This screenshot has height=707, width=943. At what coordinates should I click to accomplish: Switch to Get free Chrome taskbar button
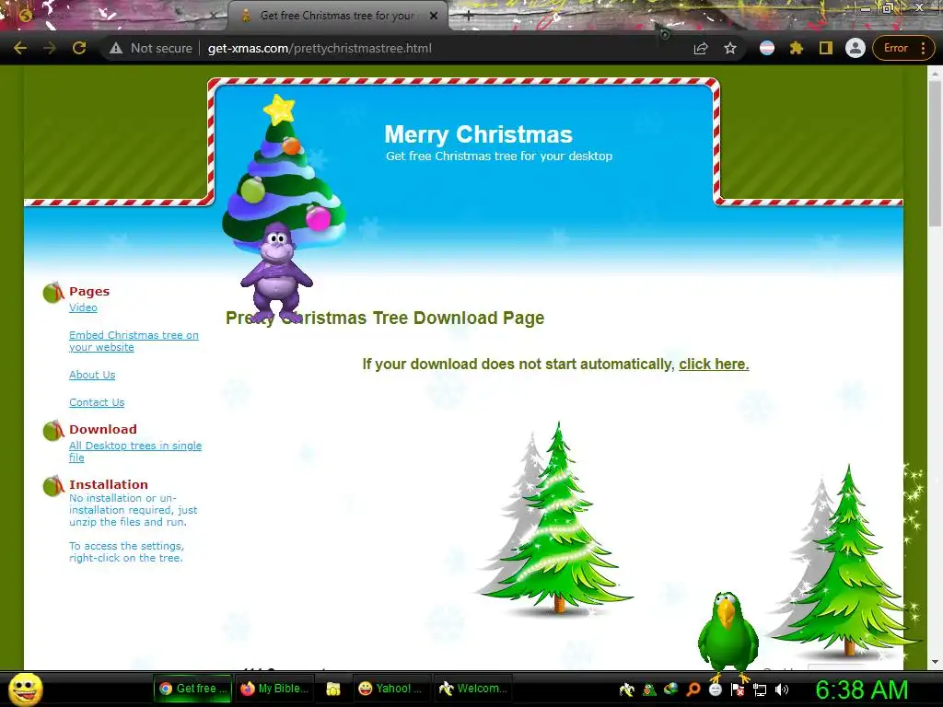[x=193, y=689]
